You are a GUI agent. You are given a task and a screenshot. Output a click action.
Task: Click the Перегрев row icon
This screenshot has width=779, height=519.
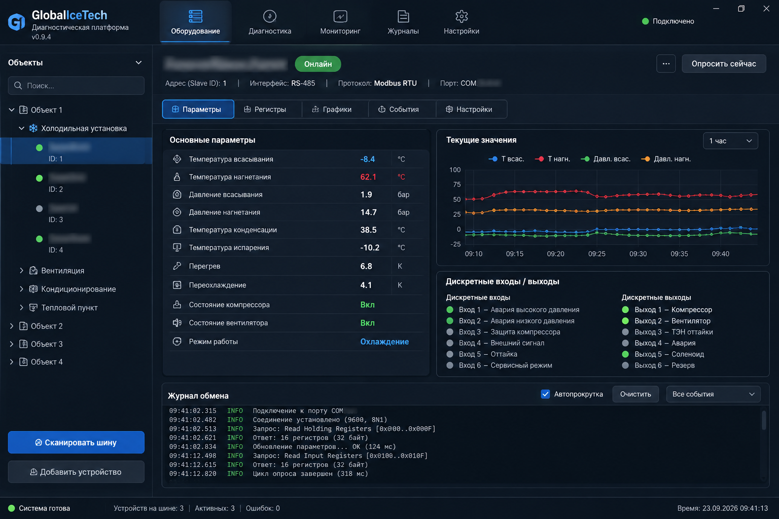pyautogui.click(x=177, y=266)
